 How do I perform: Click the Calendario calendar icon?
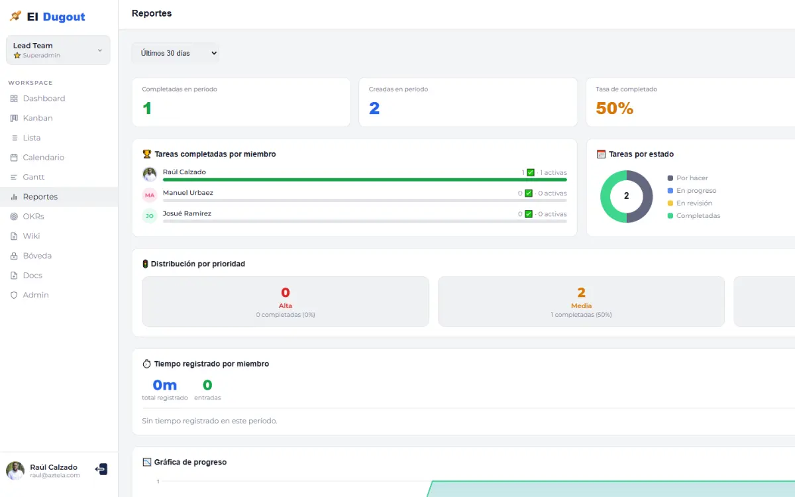14,158
